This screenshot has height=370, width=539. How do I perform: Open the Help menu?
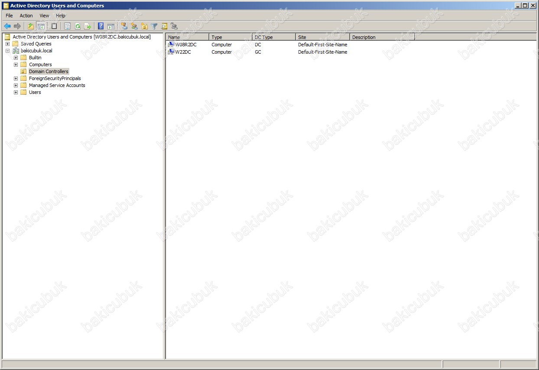(61, 16)
